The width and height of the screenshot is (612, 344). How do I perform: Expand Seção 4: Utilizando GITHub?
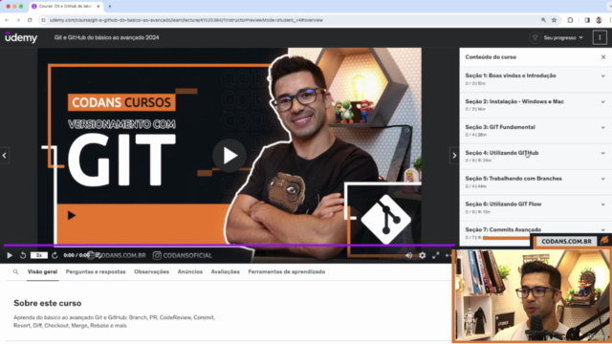pos(535,157)
